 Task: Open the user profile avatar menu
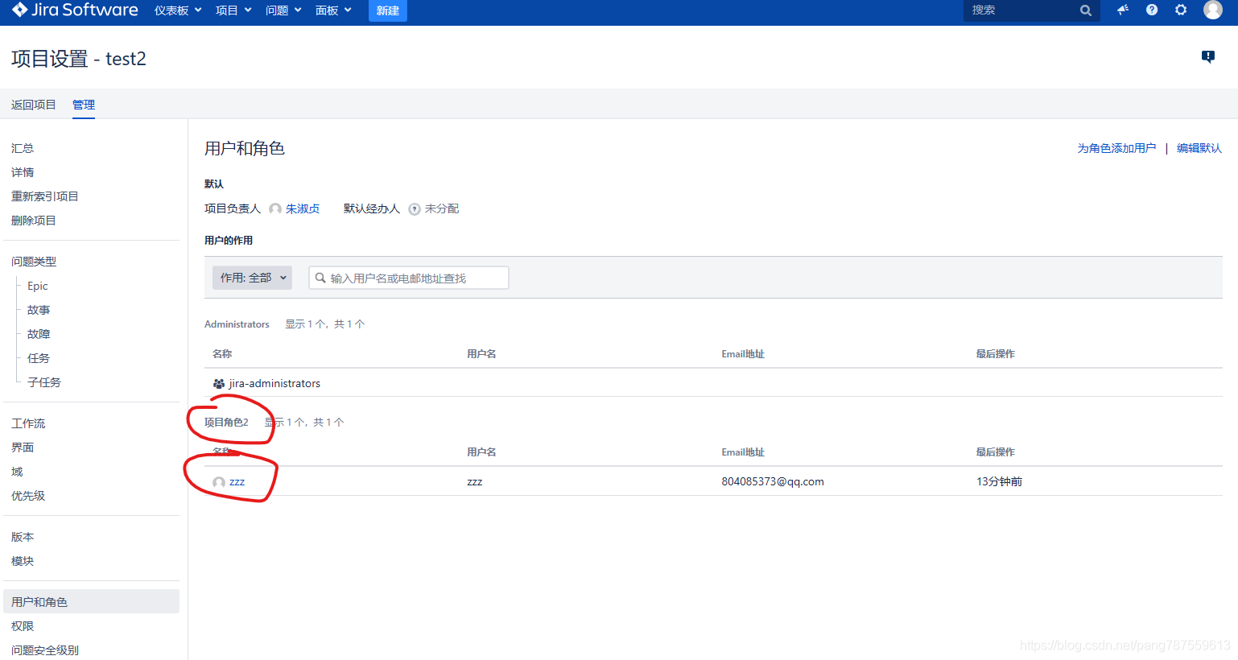(x=1213, y=10)
